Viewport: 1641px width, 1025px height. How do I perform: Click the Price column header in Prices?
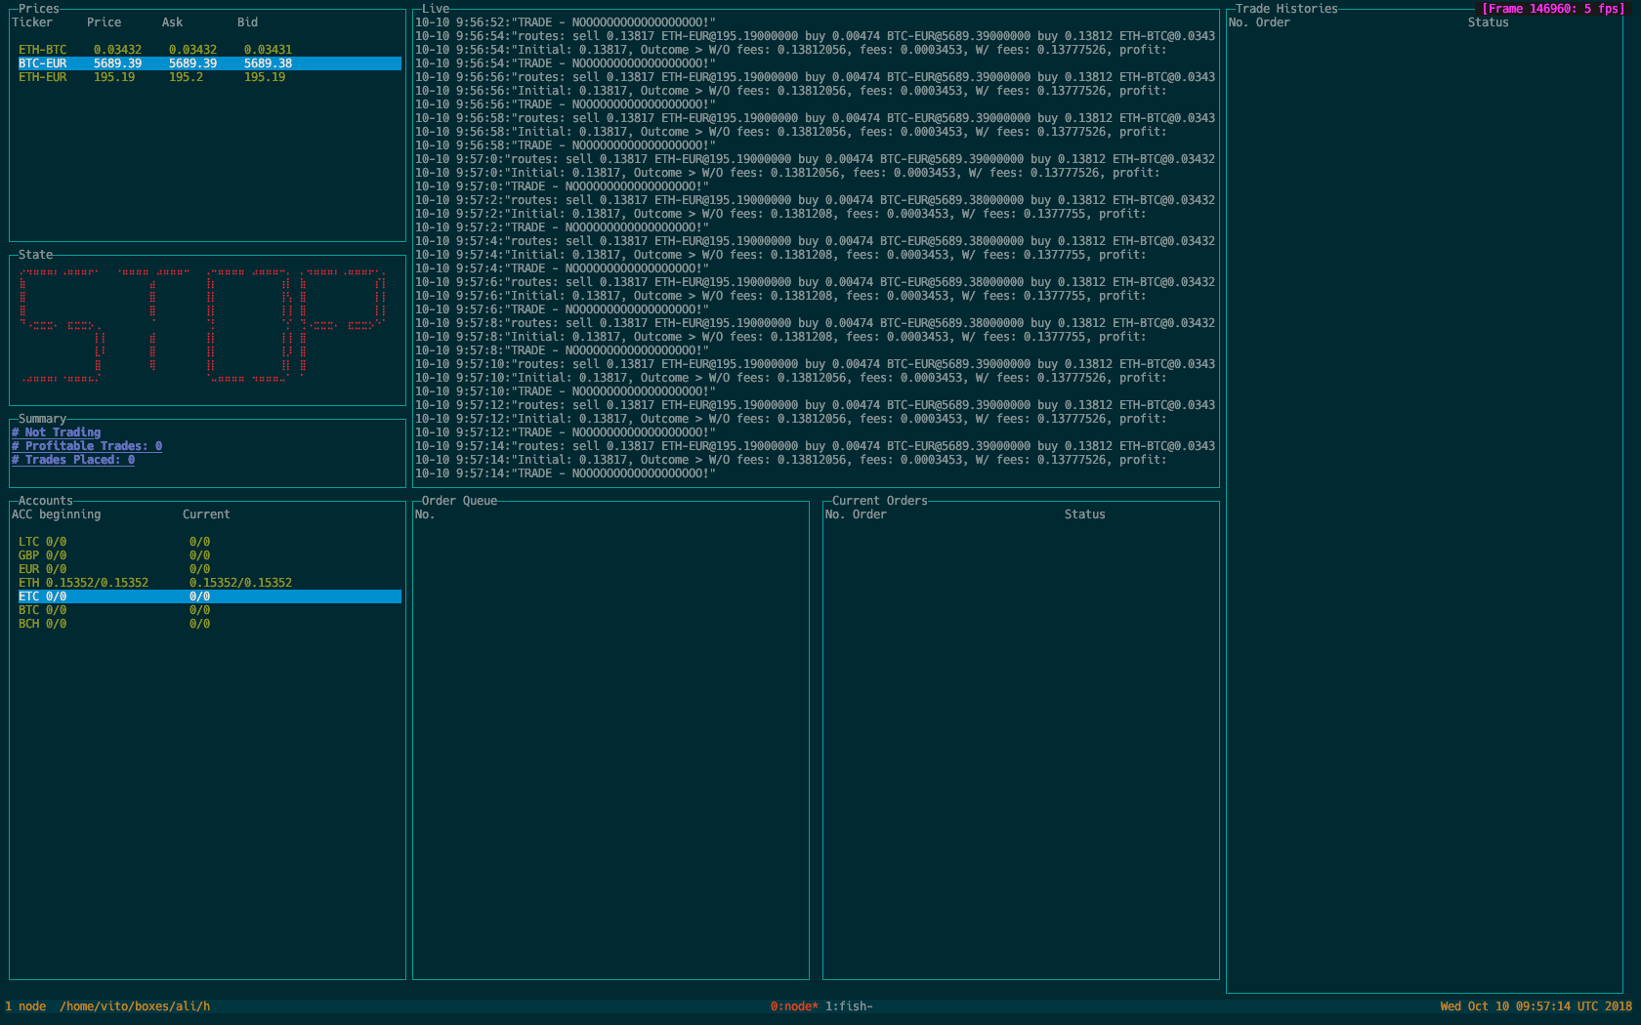pyautogui.click(x=105, y=22)
